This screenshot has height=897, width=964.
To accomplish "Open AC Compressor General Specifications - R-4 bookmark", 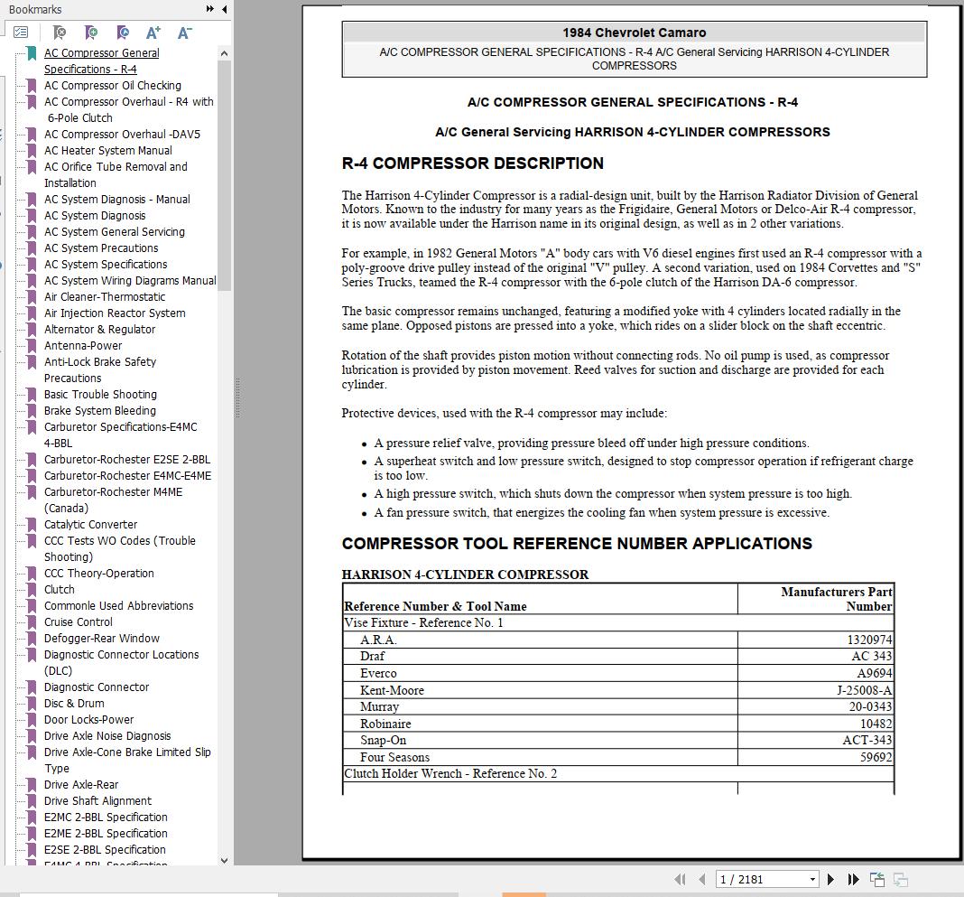I will pos(101,61).
